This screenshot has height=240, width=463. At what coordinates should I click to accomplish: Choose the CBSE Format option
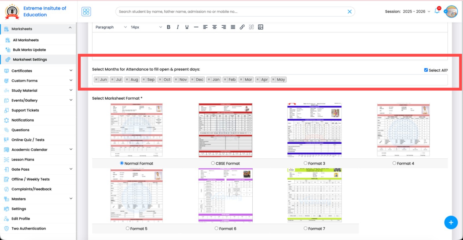coord(213,163)
